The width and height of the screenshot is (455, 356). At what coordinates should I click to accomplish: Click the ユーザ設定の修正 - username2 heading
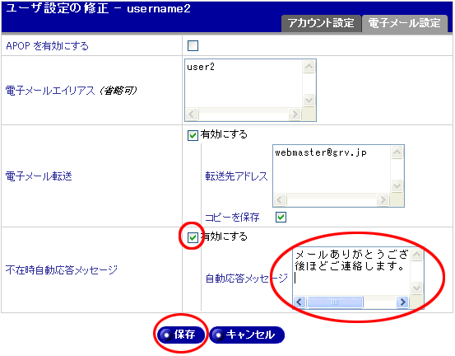coord(98,8)
